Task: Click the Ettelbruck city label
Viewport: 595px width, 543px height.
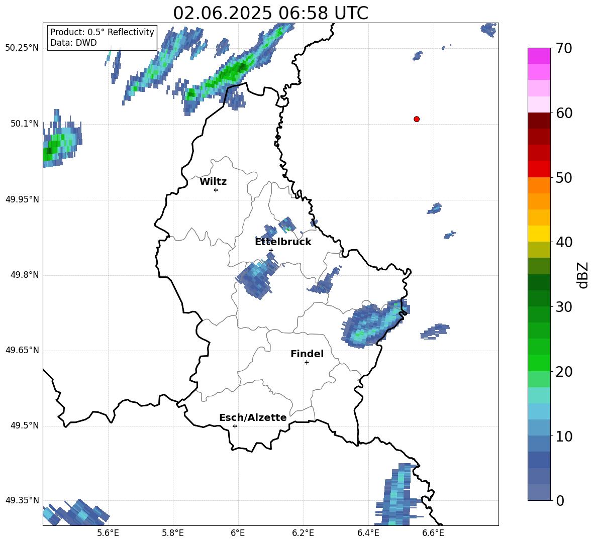Action: (x=283, y=242)
